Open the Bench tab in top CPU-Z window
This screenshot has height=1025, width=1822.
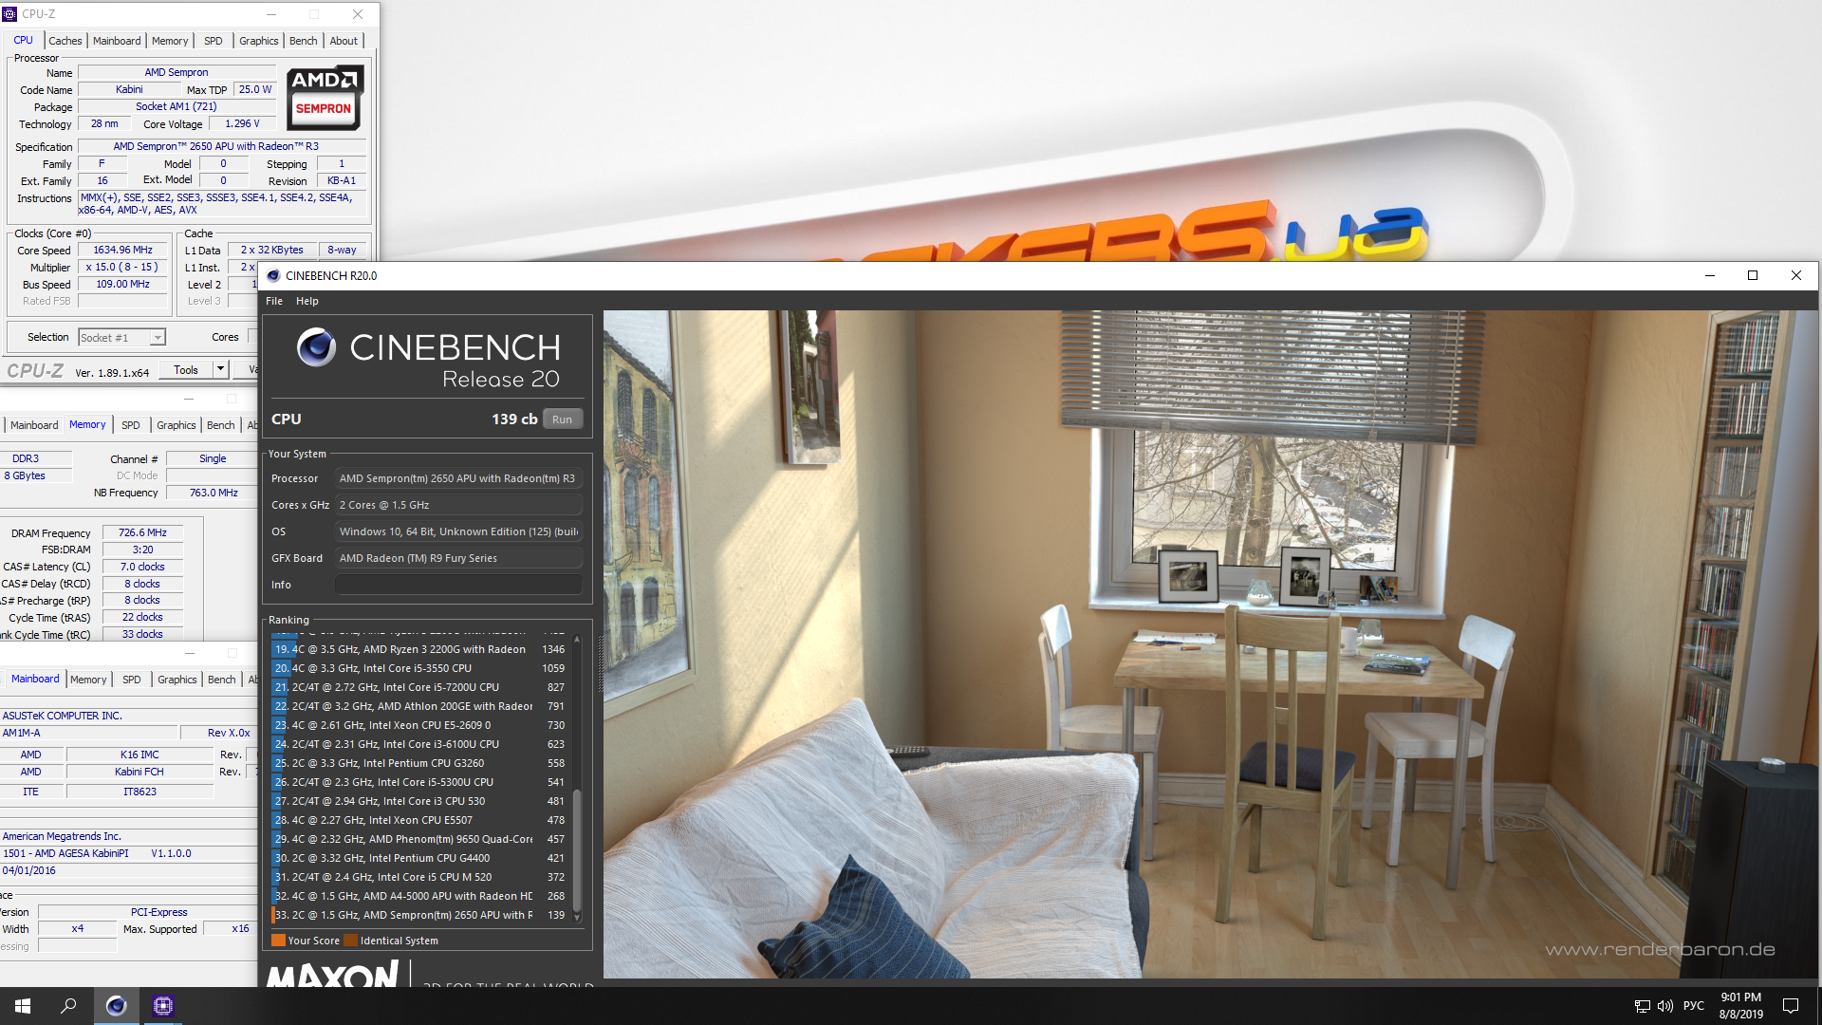pyautogui.click(x=304, y=41)
